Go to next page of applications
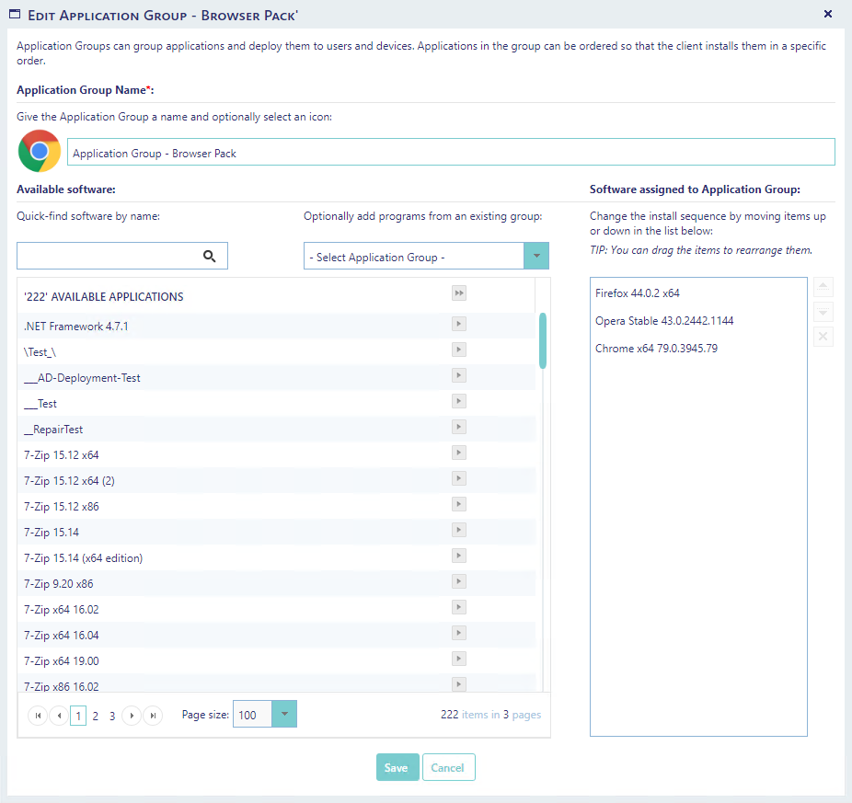Image resolution: width=852 pixels, height=803 pixels. point(132,716)
